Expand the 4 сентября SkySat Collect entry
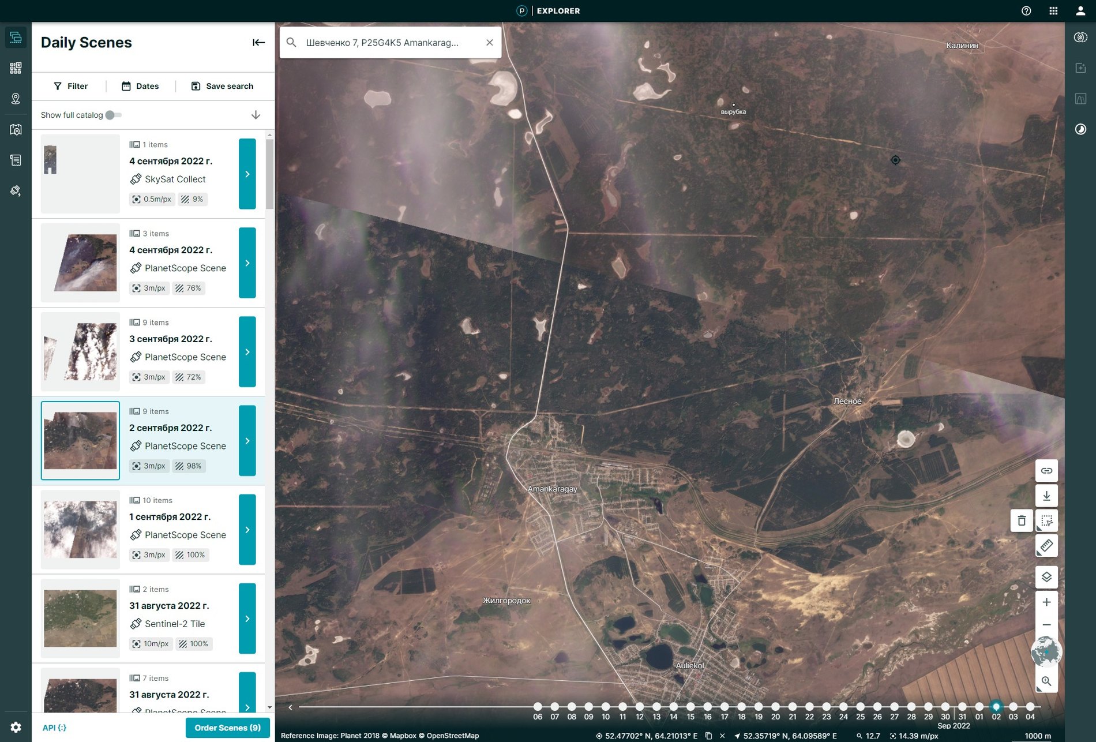Image resolution: width=1096 pixels, height=742 pixels. 247,174
